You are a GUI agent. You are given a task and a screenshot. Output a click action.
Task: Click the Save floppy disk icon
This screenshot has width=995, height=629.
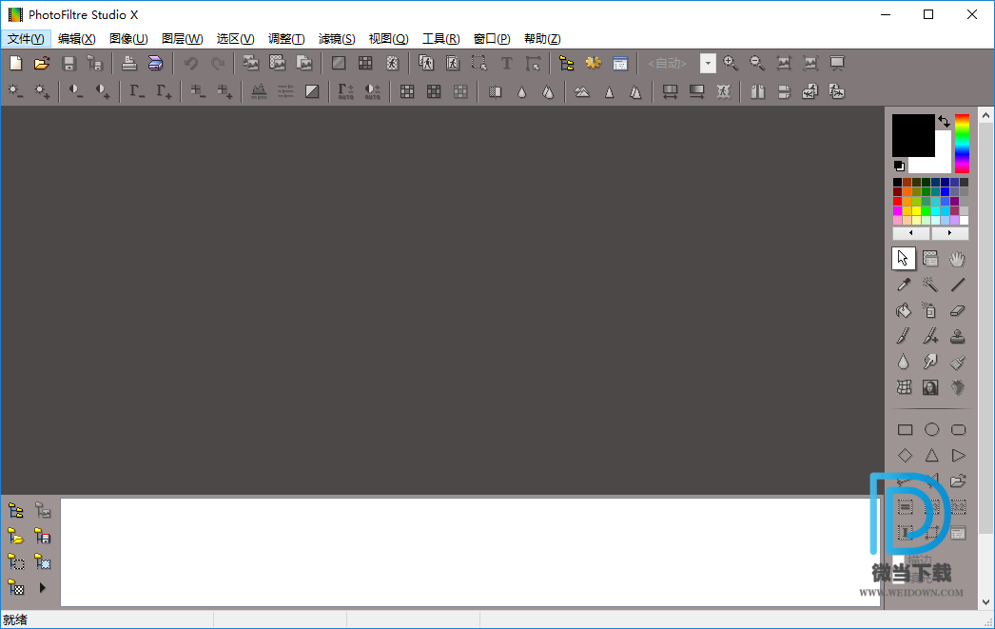pos(69,63)
